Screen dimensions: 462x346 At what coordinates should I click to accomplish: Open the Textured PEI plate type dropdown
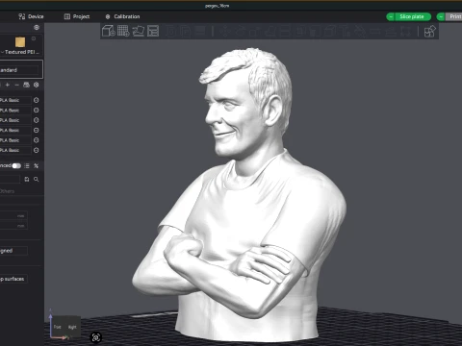click(20, 52)
